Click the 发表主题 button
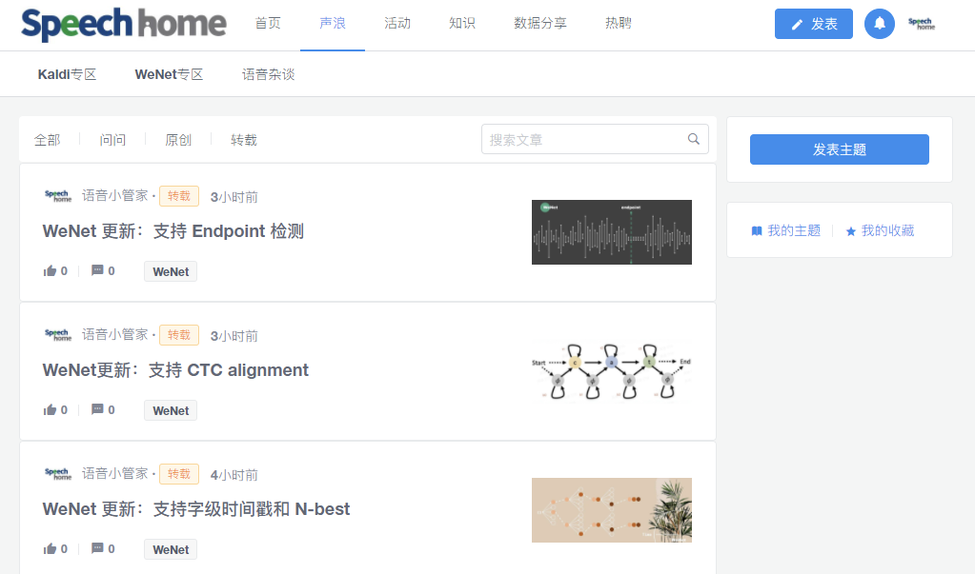This screenshot has width=975, height=574. [x=840, y=149]
